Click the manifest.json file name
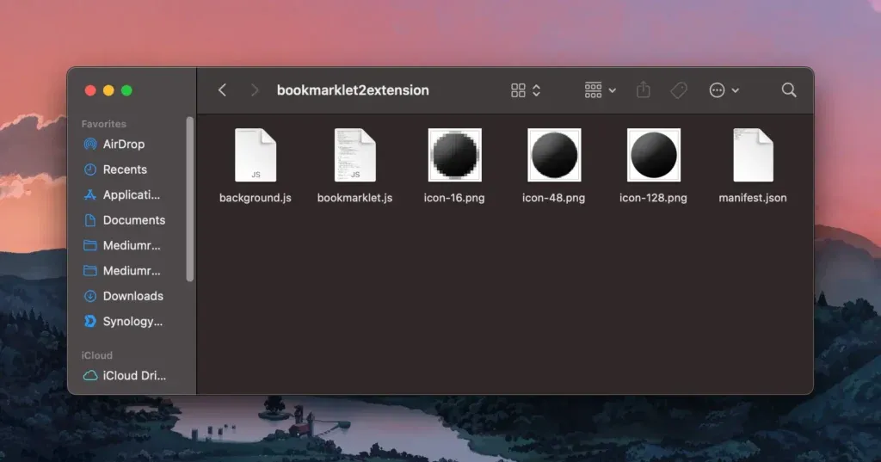The width and height of the screenshot is (881, 462). [x=752, y=198]
